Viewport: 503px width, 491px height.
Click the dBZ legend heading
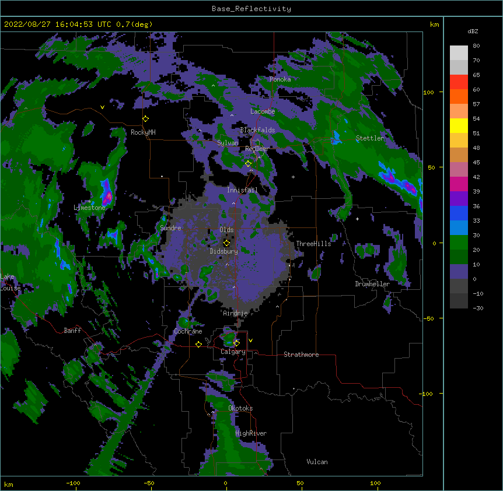click(x=473, y=31)
